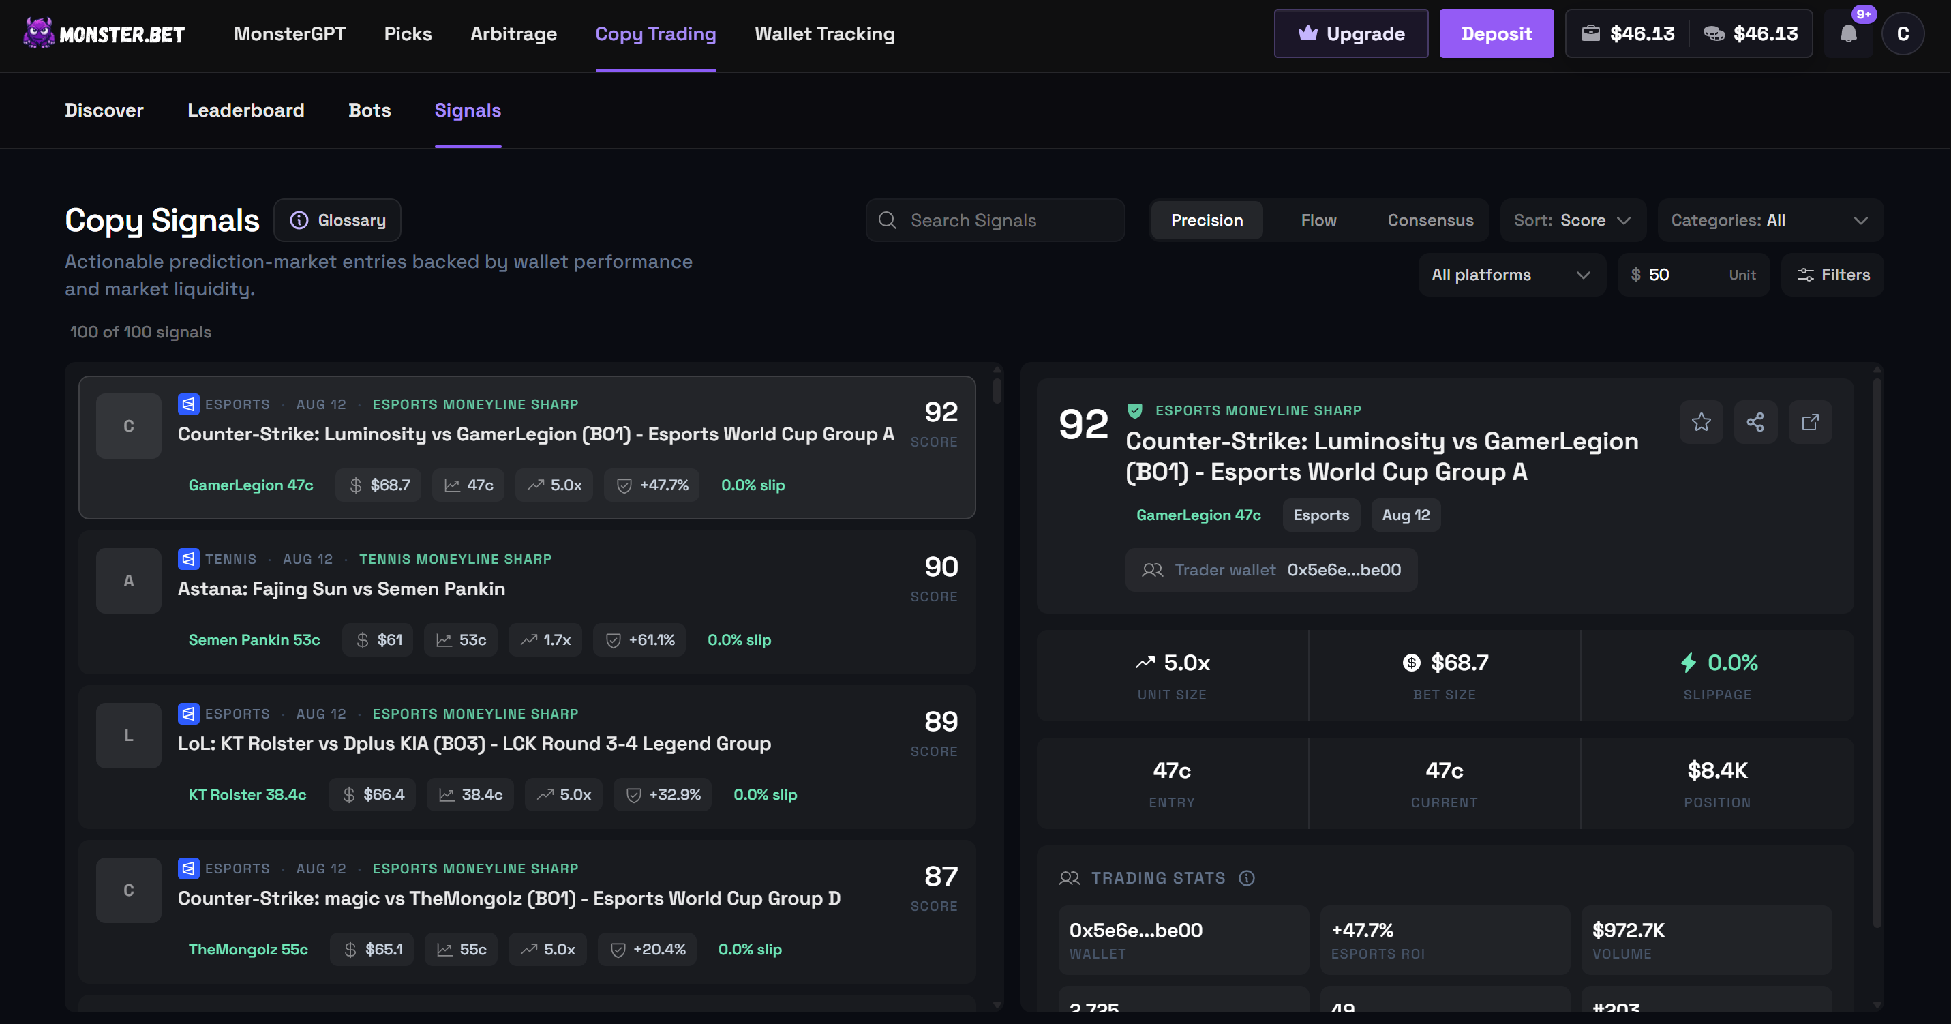The height and width of the screenshot is (1024, 1951).
Task: Click the $68.7 bet size chip
Action: 379,485
